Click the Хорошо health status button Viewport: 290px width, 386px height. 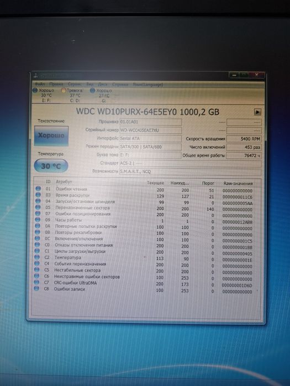[51, 136]
